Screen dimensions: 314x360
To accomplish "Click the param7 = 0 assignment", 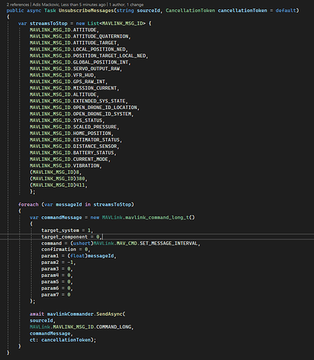I will (56, 295).
